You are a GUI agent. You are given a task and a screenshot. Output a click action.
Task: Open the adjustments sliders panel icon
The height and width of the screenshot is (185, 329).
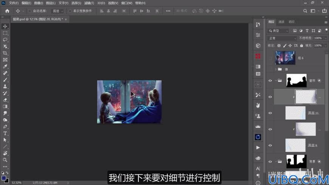(258, 35)
